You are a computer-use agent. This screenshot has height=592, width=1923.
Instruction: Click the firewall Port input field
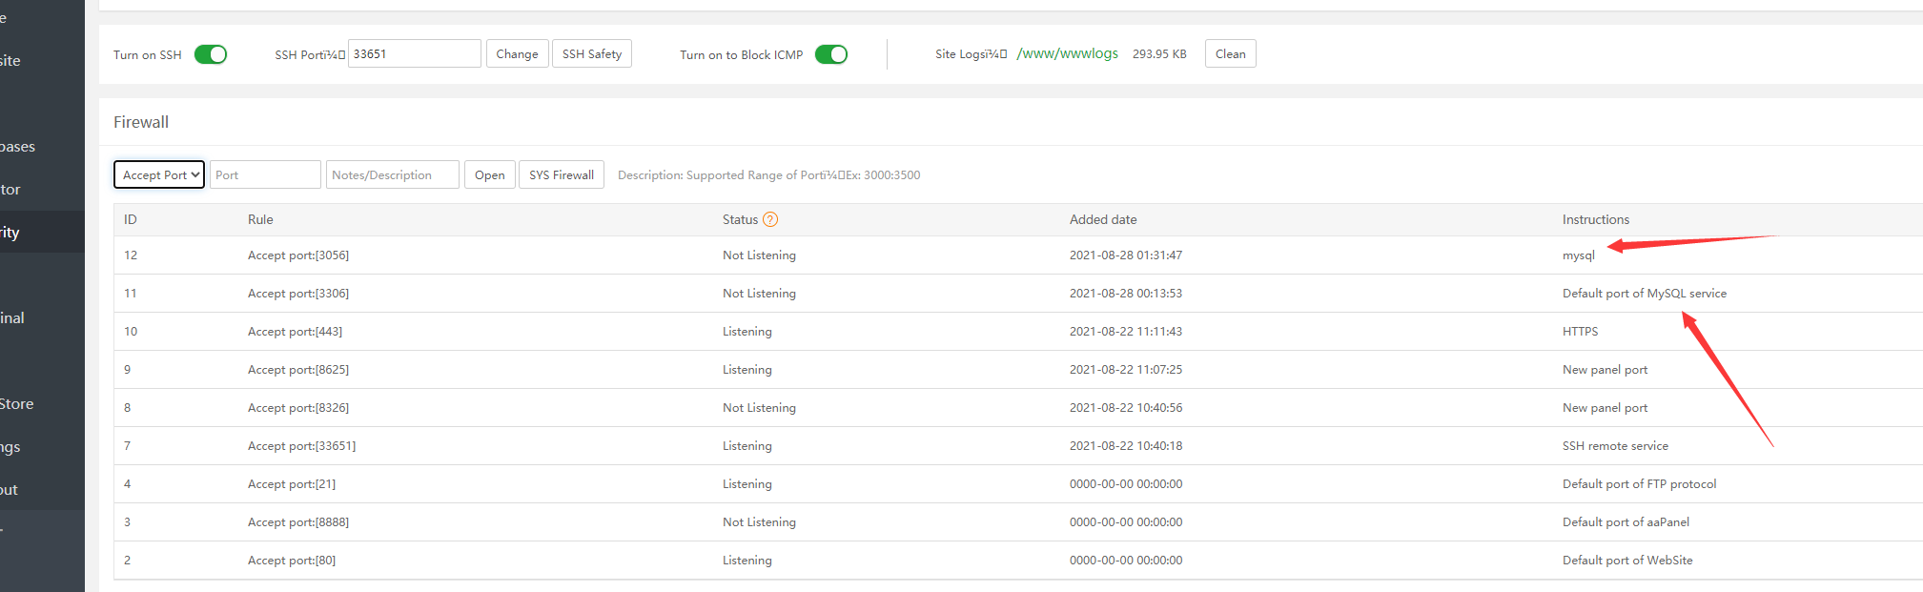point(265,174)
